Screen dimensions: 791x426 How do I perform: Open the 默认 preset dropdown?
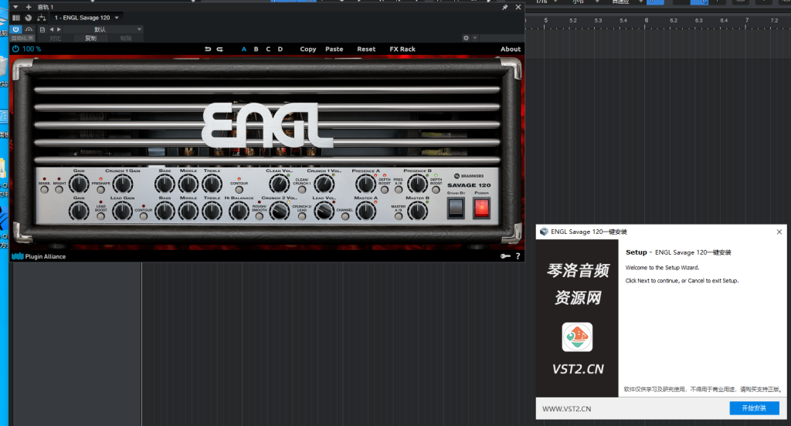(139, 29)
